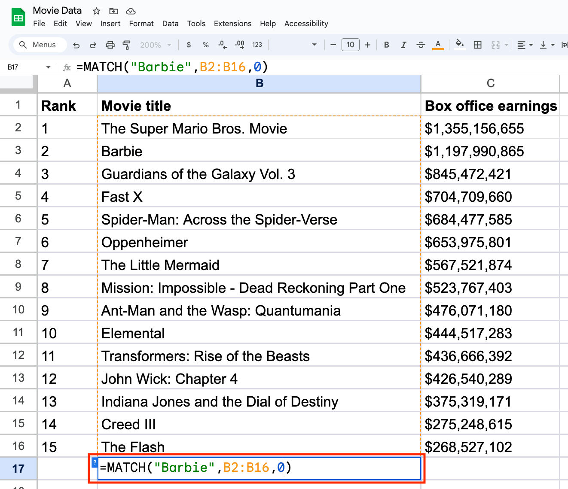Open the fill color picker

pyautogui.click(x=460, y=45)
